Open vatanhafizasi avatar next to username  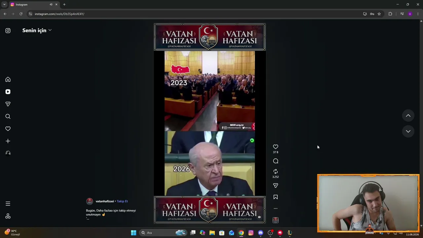coord(90,201)
